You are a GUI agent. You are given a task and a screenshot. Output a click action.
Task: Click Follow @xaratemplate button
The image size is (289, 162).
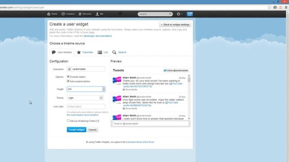[x=176, y=70]
